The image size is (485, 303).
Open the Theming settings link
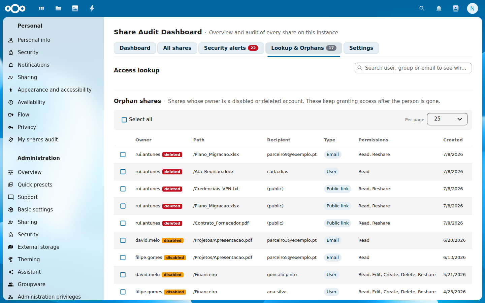point(53,260)
